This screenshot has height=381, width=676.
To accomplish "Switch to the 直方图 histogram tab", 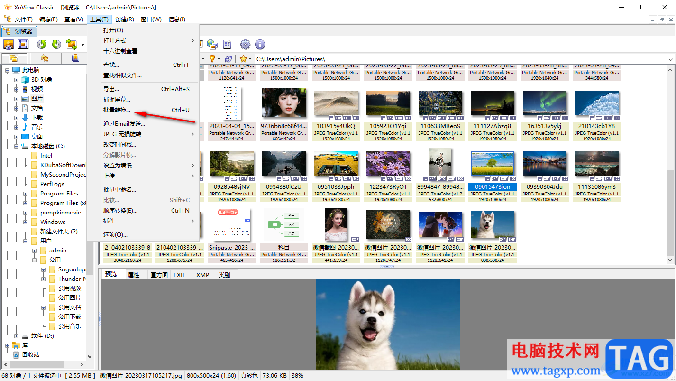I will tap(159, 275).
